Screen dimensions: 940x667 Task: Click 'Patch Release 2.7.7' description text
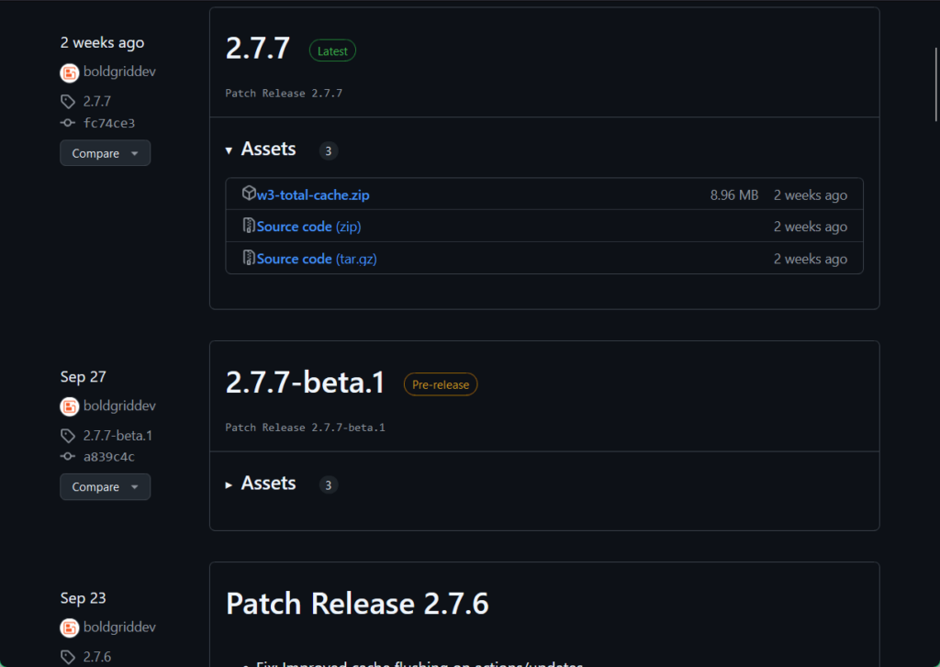[284, 94]
